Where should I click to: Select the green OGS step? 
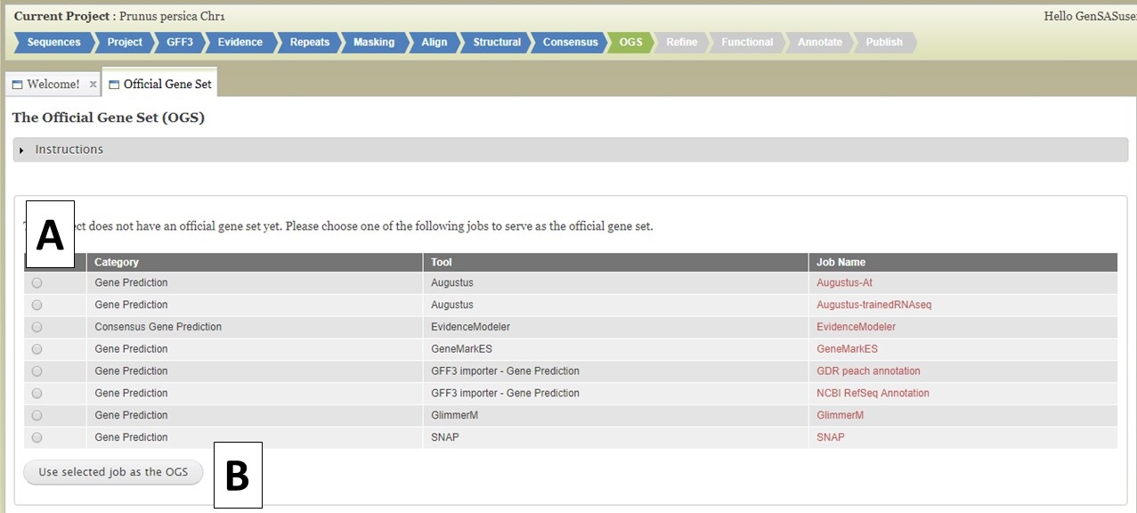pos(630,42)
